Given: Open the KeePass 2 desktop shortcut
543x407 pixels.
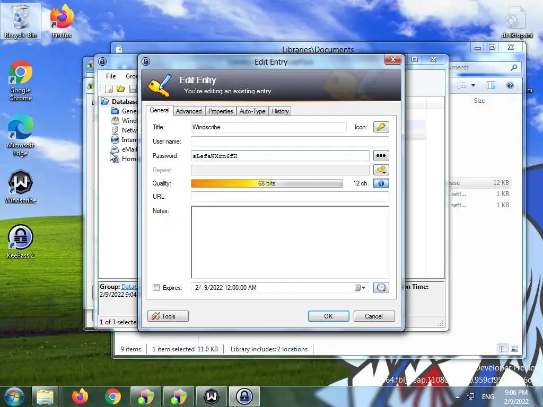Looking at the screenshot, I should tap(21, 241).
